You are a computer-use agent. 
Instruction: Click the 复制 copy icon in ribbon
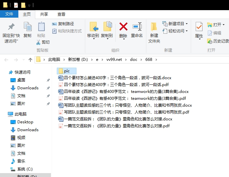coord(27,27)
